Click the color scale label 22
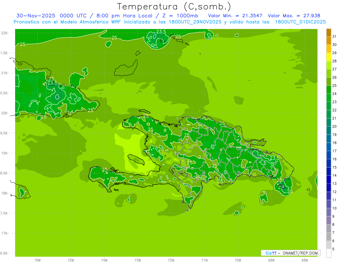 (335, 110)
